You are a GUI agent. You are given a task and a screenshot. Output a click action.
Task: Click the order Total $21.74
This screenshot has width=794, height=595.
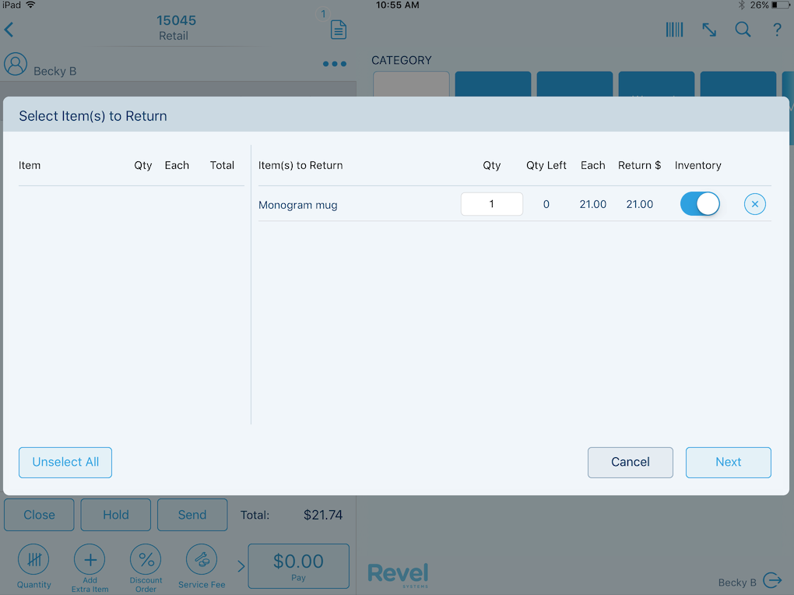(x=323, y=515)
